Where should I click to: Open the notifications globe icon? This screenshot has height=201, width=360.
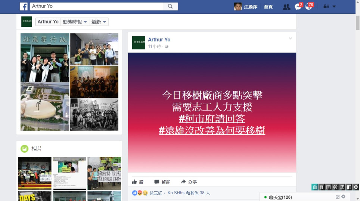click(x=308, y=7)
